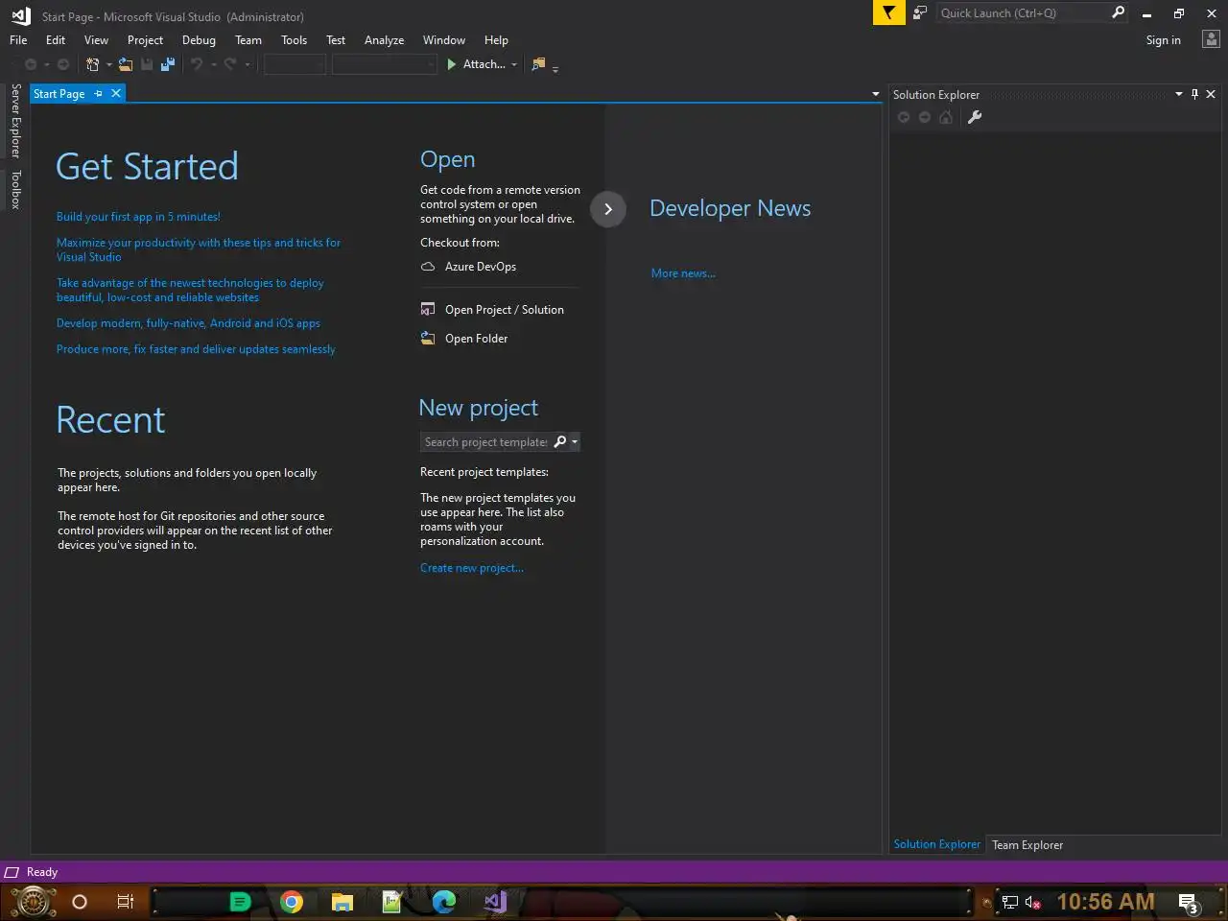The height and width of the screenshot is (921, 1228).
Task: Open 'Develop modern, fully-native, Android and iOS apps' link
Action: [x=188, y=323]
